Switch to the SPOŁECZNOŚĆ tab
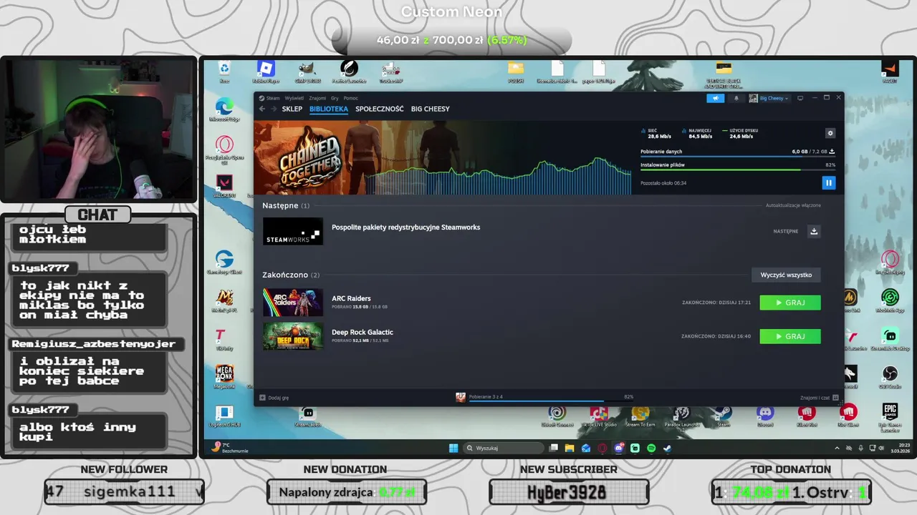The height and width of the screenshot is (515, 917). click(380, 109)
